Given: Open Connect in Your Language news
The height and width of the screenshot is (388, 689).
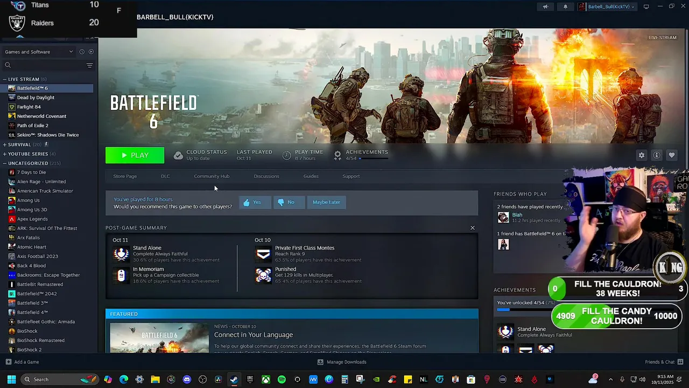Looking at the screenshot, I should [x=254, y=335].
